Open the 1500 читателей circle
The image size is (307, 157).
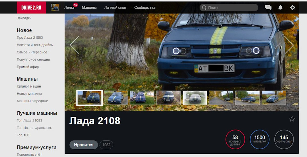click(260, 139)
